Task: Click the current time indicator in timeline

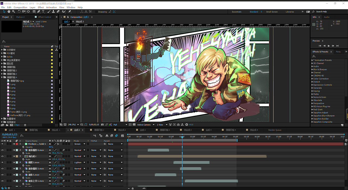Action: [182, 137]
